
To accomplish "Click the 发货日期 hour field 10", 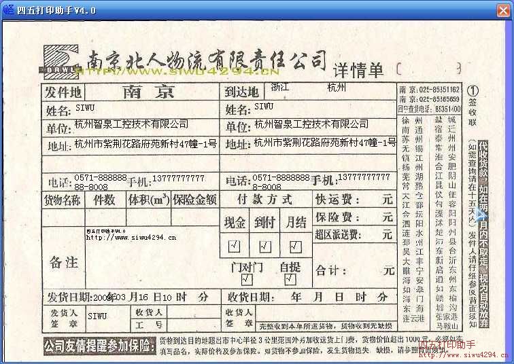I will coord(167,297).
